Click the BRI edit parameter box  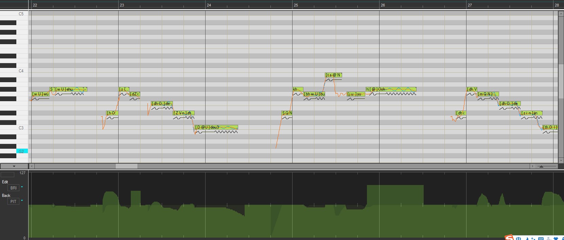(x=13, y=188)
